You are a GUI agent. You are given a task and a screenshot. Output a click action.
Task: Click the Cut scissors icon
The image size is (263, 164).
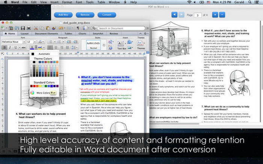36,28
